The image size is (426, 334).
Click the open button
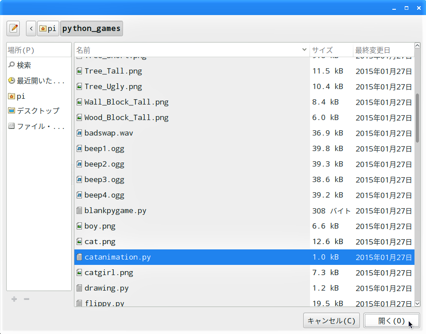click(x=391, y=321)
